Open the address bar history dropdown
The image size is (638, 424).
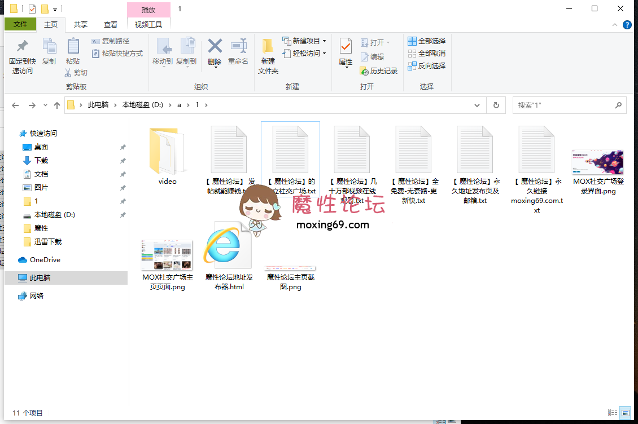pos(477,105)
